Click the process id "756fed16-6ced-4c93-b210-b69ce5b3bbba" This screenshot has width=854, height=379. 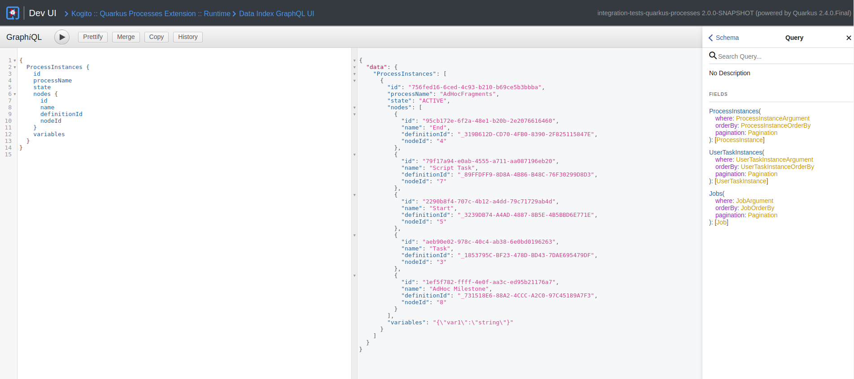475,87
